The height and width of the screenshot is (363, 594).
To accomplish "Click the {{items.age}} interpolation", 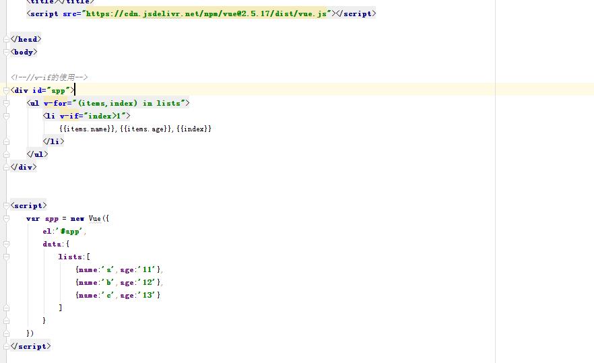I will click(x=146, y=129).
